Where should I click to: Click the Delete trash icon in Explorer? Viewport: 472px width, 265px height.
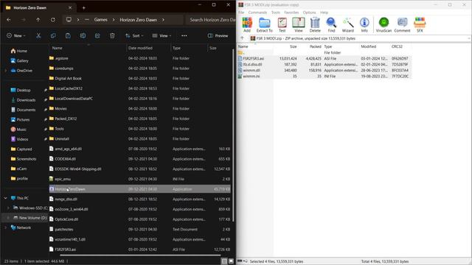coord(112,36)
